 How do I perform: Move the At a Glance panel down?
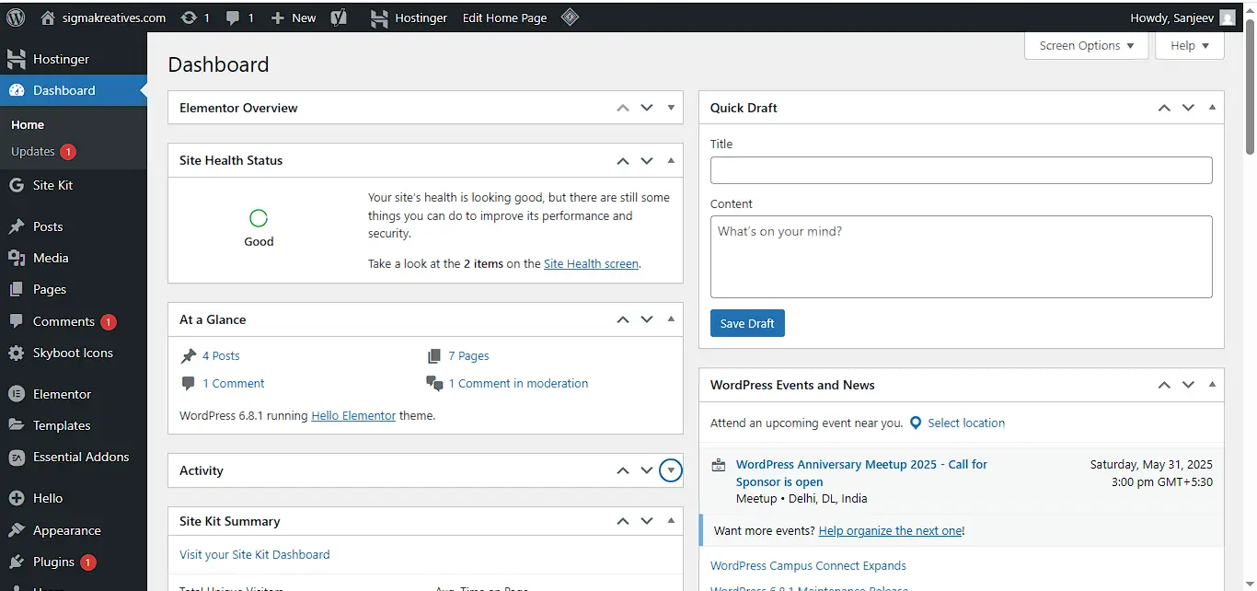pos(647,319)
